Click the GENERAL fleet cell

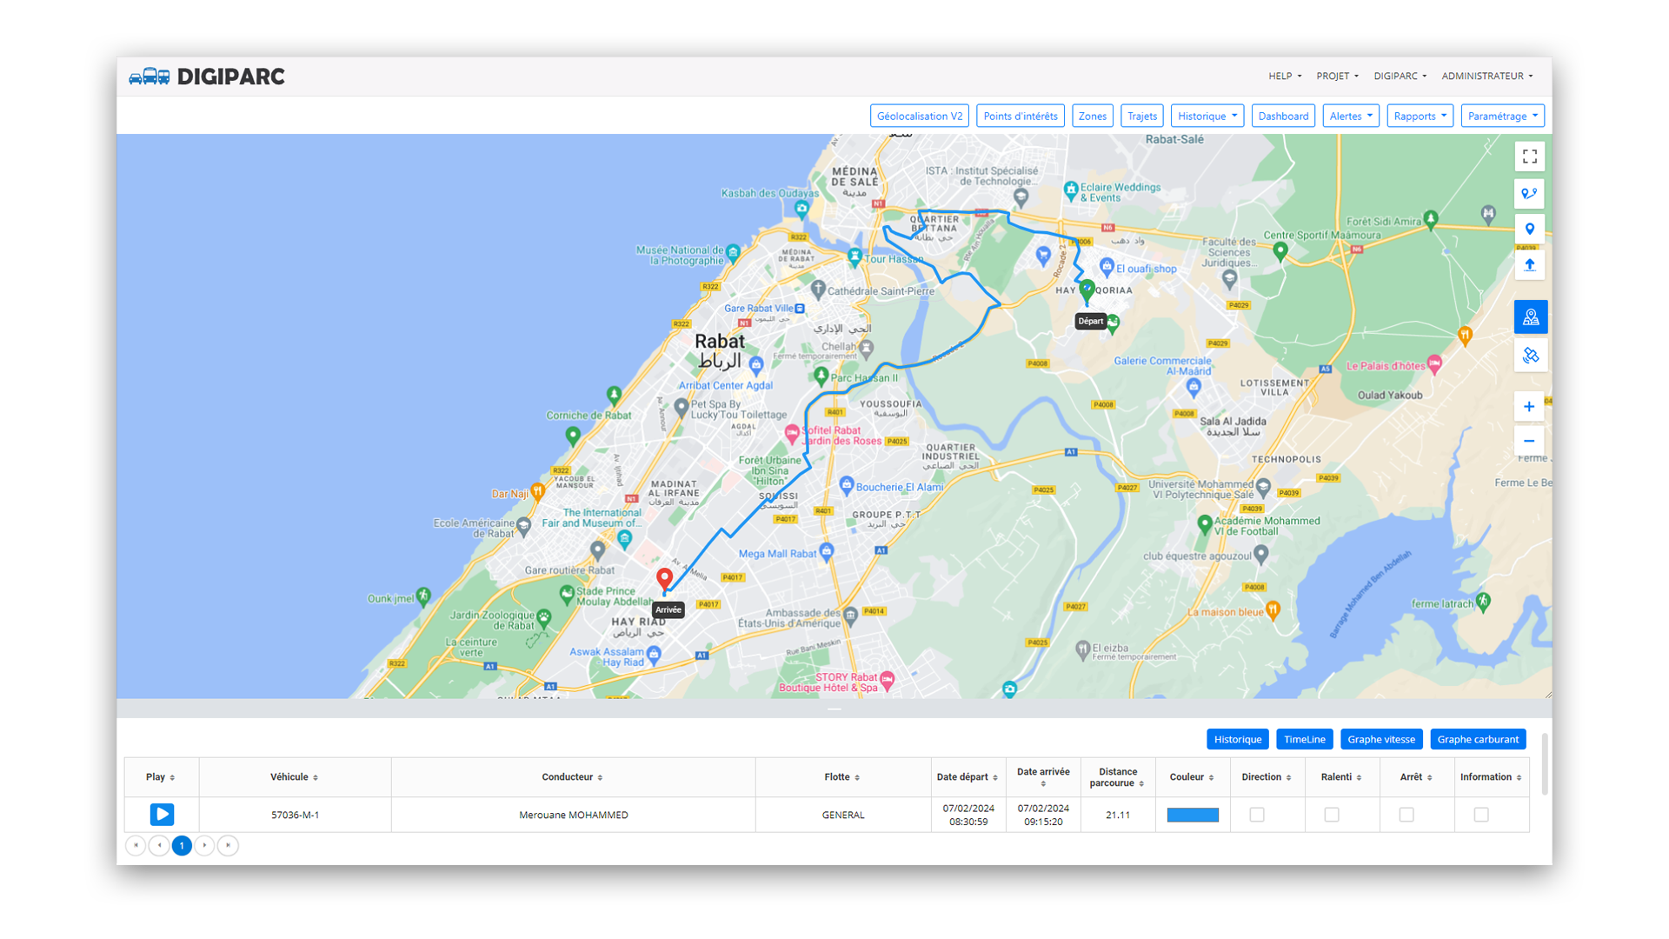[x=843, y=815]
